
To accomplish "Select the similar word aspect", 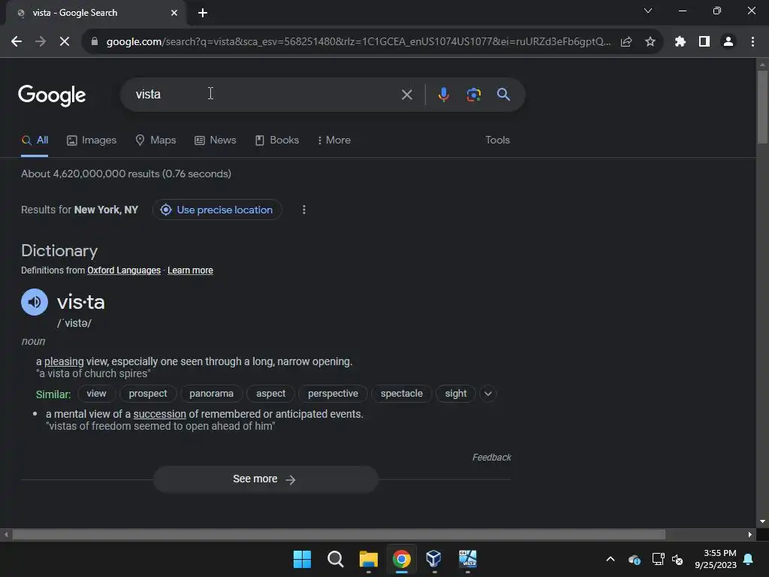I will [x=270, y=394].
